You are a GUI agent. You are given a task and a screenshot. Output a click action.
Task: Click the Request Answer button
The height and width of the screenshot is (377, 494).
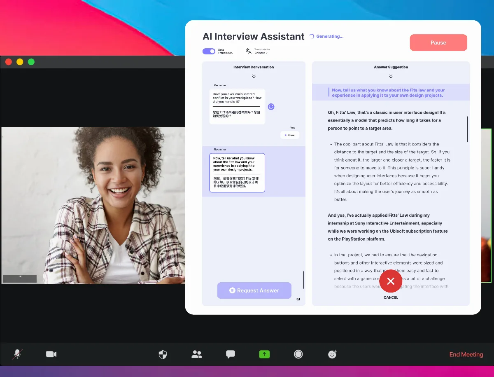(x=254, y=290)
